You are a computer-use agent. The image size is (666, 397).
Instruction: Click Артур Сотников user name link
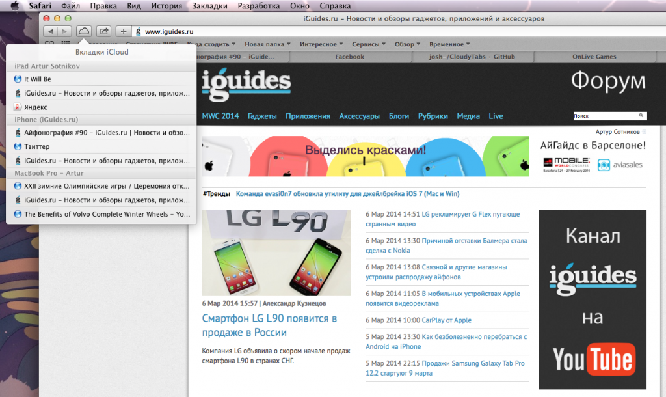pos(617,131)
